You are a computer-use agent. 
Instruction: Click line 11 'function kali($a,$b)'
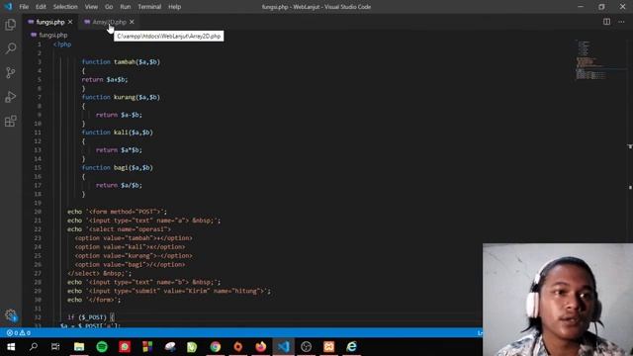coord(117,133)
